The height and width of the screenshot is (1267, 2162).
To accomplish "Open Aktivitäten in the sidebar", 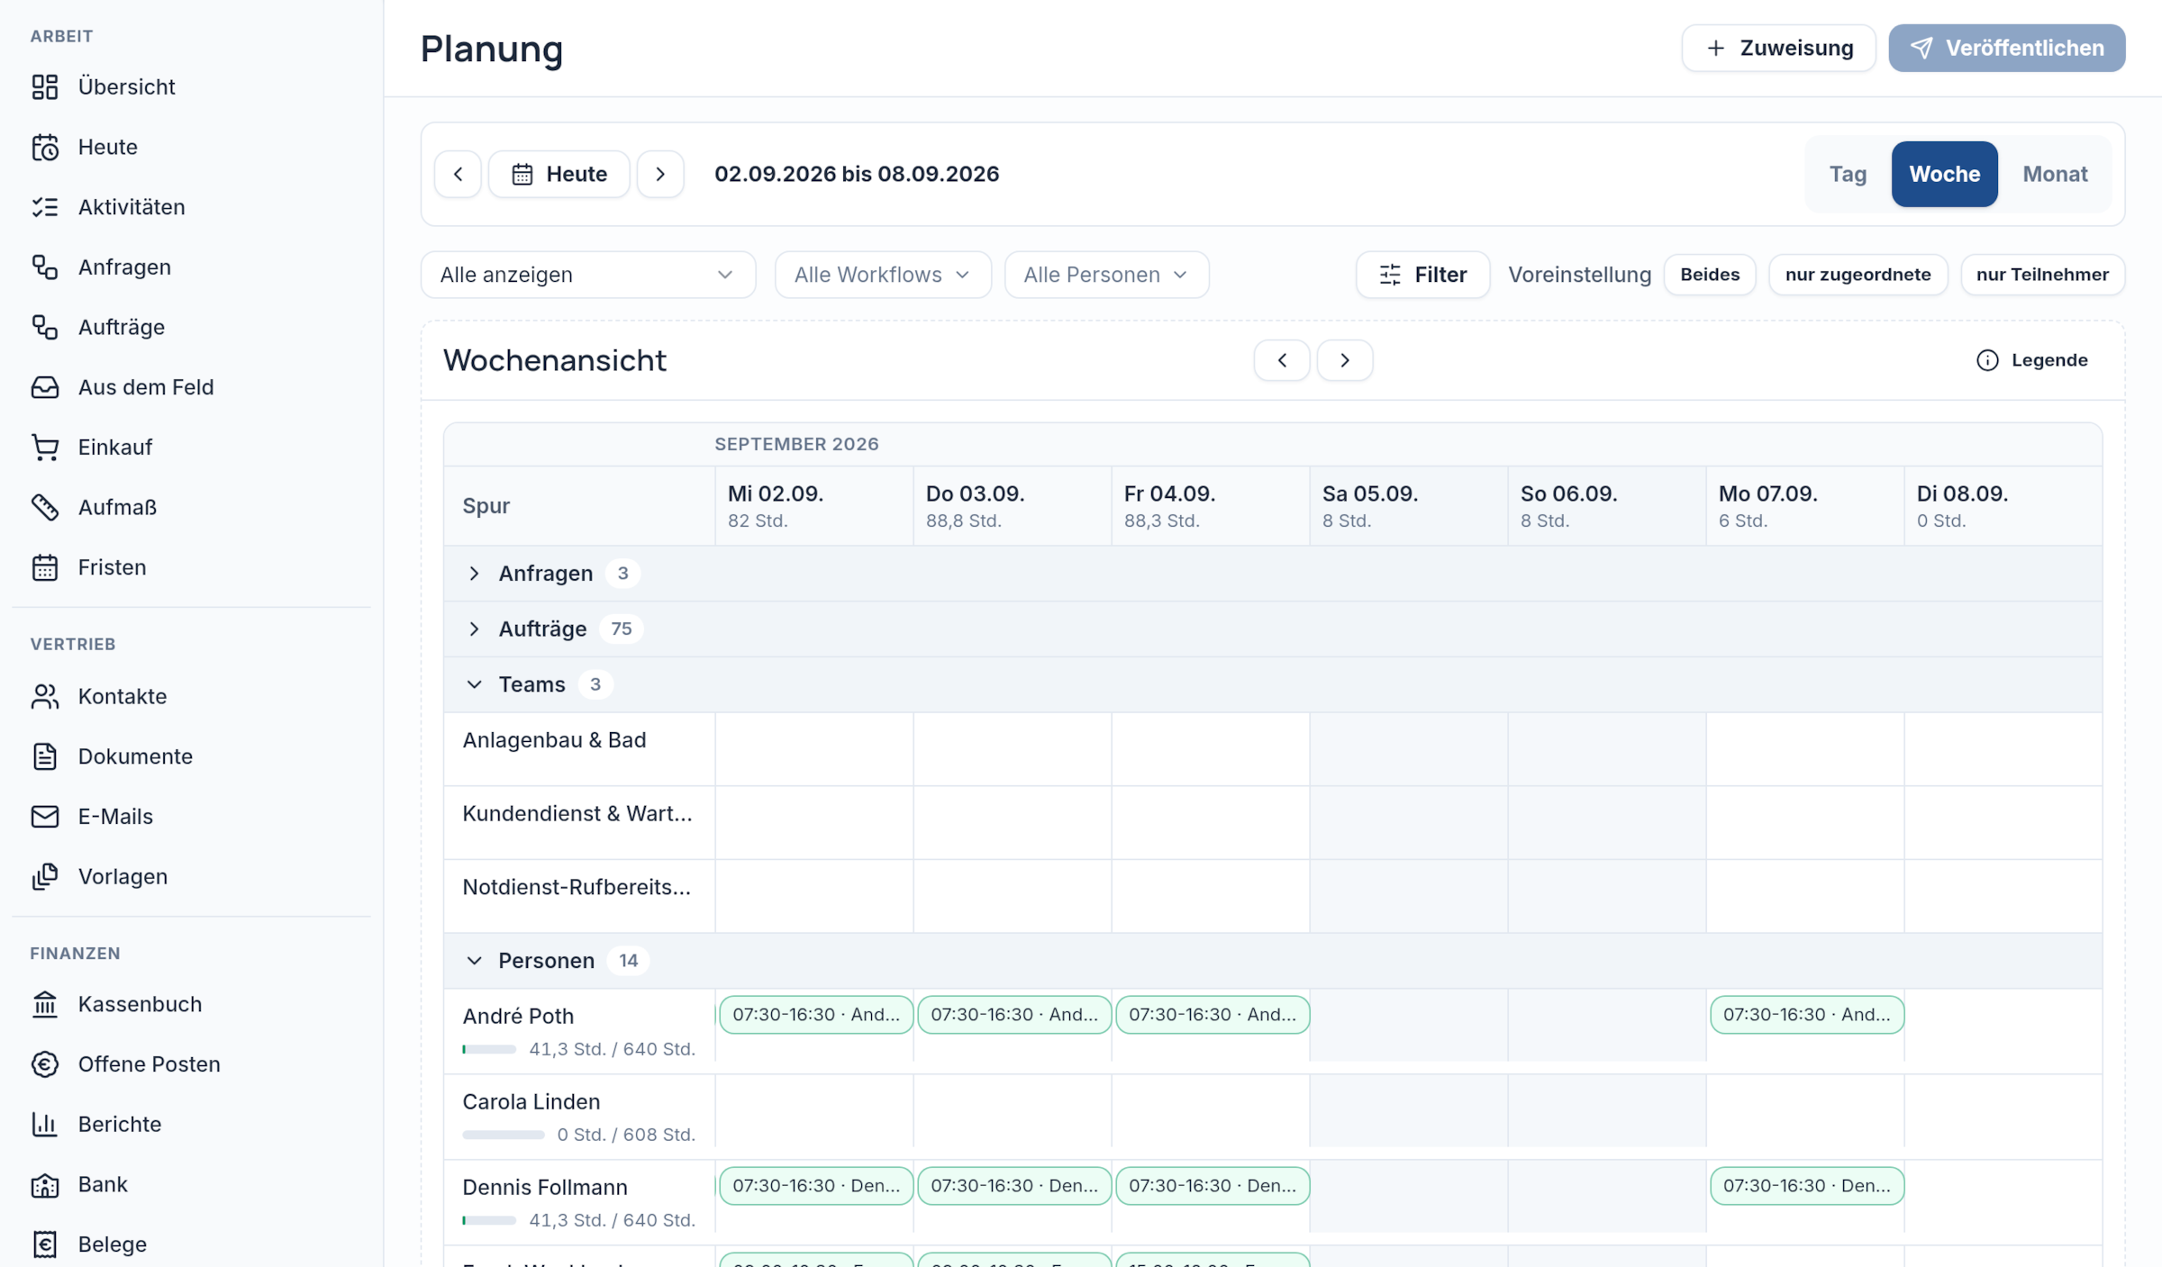I will (x=132, y=207).
